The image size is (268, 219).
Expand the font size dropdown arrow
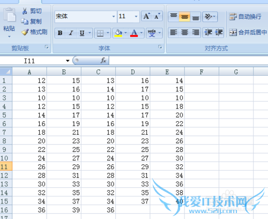[136, 17]
